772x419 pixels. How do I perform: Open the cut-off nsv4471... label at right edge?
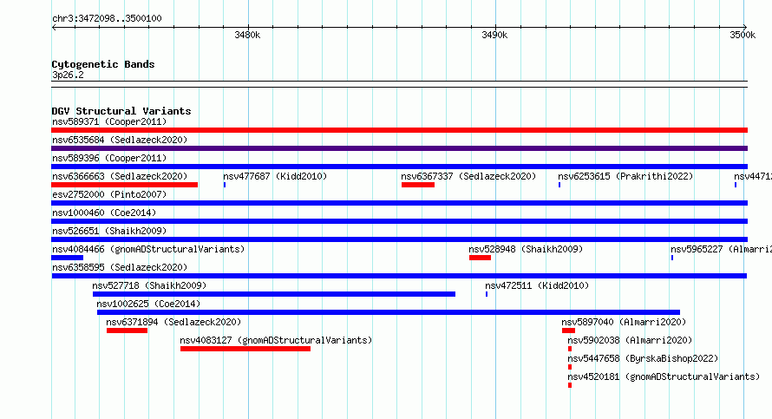click(753, 176)
